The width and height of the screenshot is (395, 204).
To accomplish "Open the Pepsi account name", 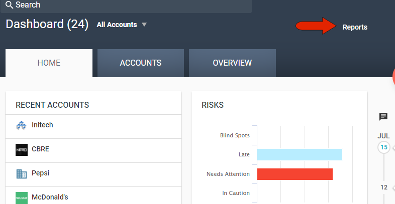I will pos(40,173).
